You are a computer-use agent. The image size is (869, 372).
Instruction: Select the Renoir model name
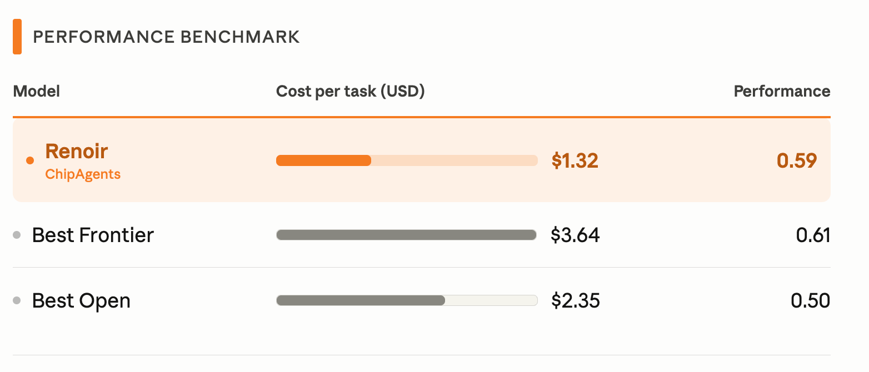77,151
